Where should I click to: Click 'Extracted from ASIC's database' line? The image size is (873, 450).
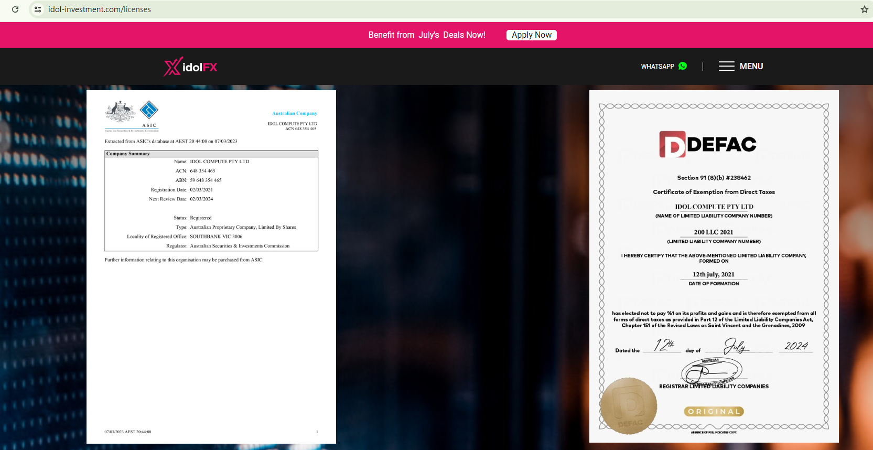[171, 142]
